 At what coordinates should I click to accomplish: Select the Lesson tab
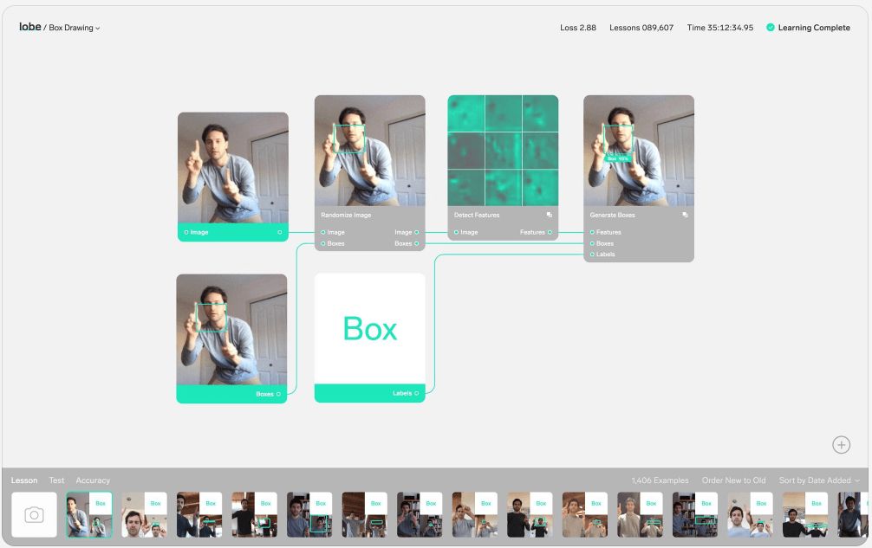(x=24, y=480)
